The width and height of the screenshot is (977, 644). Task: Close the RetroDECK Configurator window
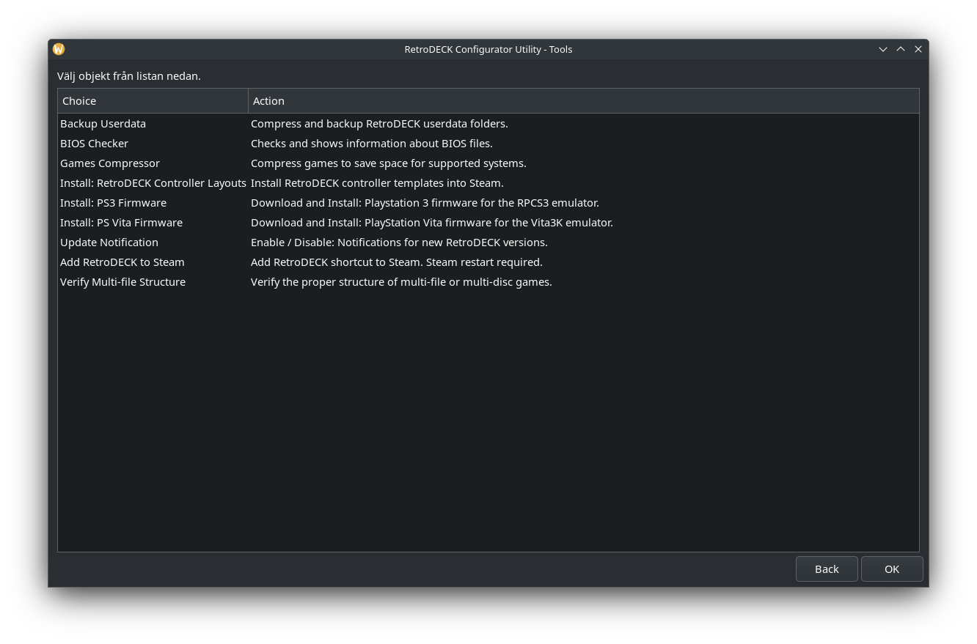(x=918, y=49)
